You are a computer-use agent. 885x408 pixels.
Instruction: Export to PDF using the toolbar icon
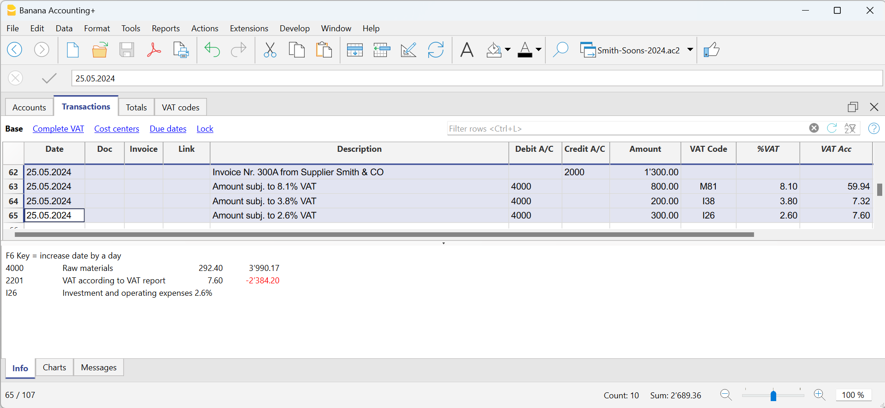click(x=153, y=50)
